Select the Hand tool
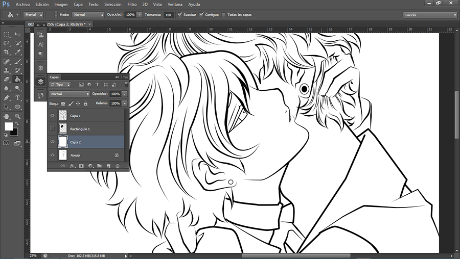 7,116
